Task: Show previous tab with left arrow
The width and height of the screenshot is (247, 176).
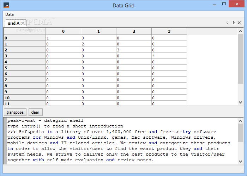Action: [228, 23]
